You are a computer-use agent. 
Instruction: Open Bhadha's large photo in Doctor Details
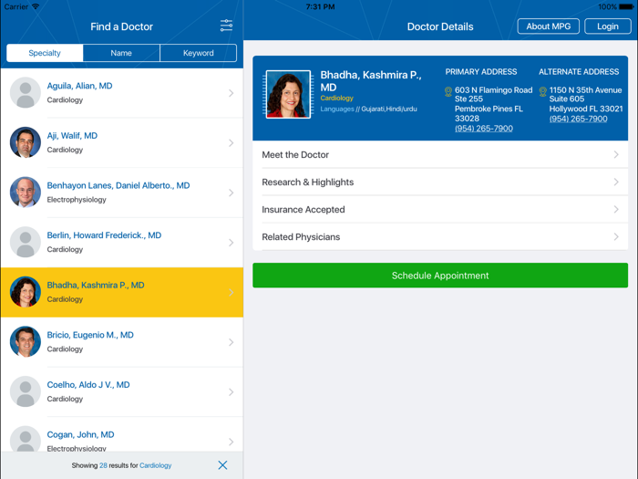coord(288,95)
